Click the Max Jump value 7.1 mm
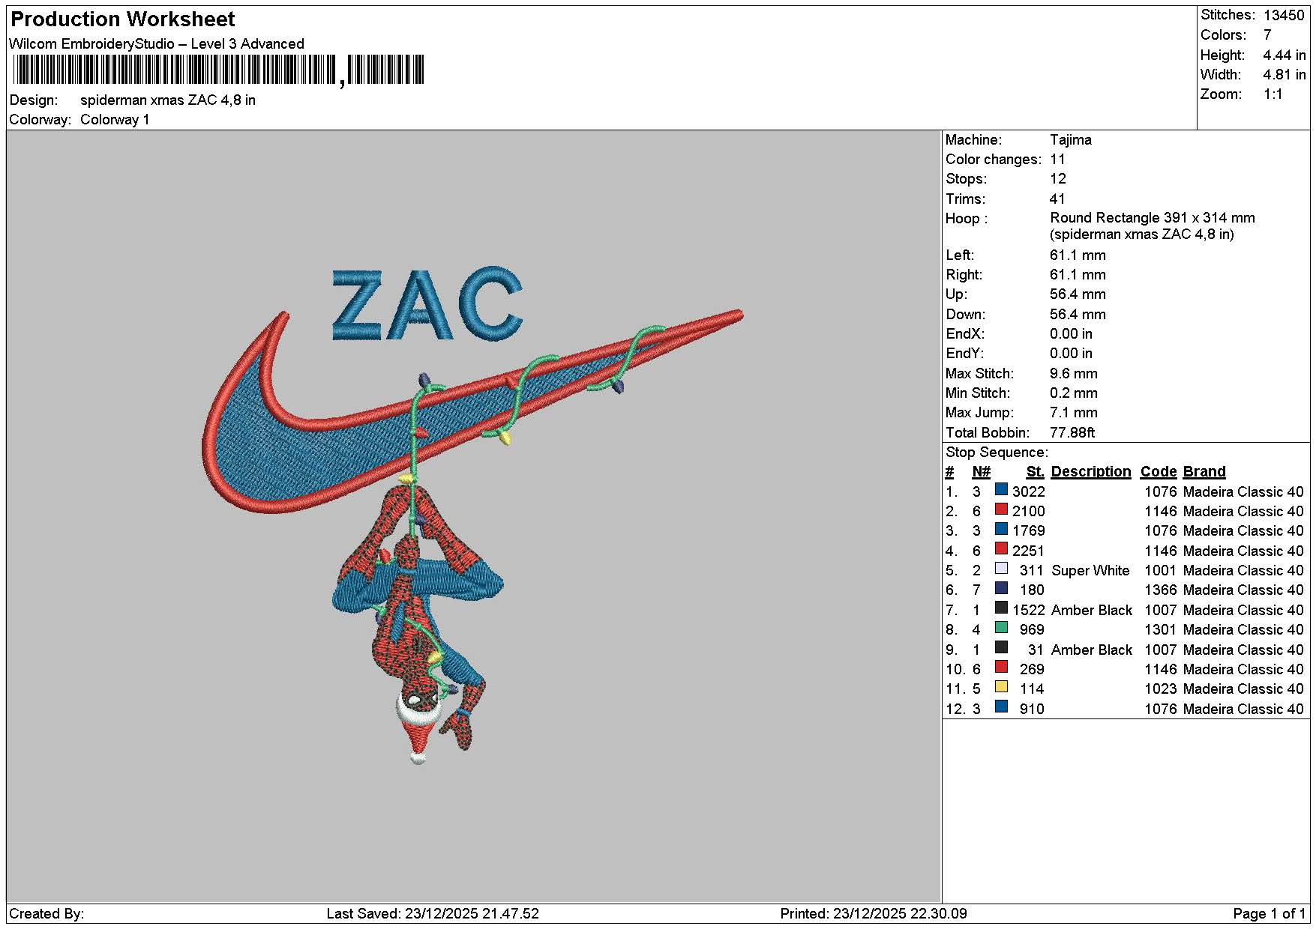 pyautogui.click(x=1074, y=413)
